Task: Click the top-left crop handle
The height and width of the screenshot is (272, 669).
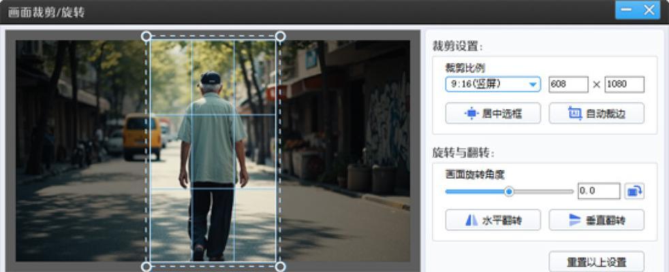Action: click(x=146, y=36)
